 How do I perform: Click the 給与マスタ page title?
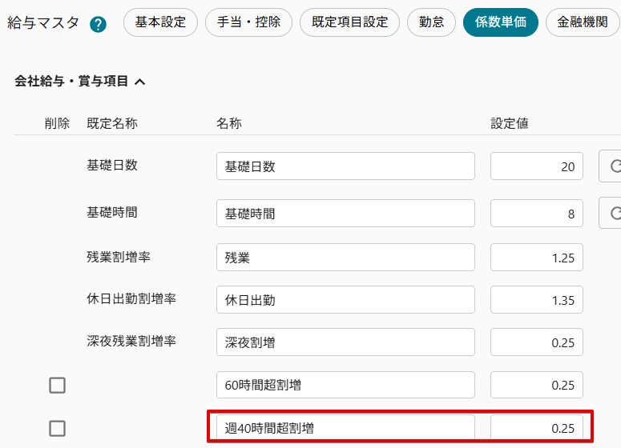[x=43, y=22]
